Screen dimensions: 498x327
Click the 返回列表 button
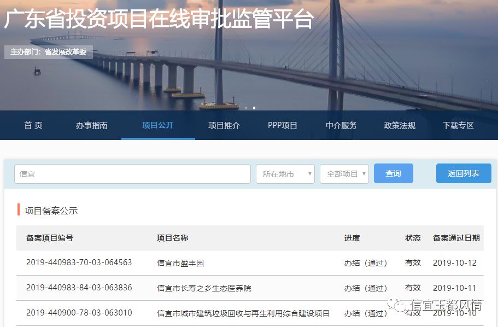pos(463,173)
